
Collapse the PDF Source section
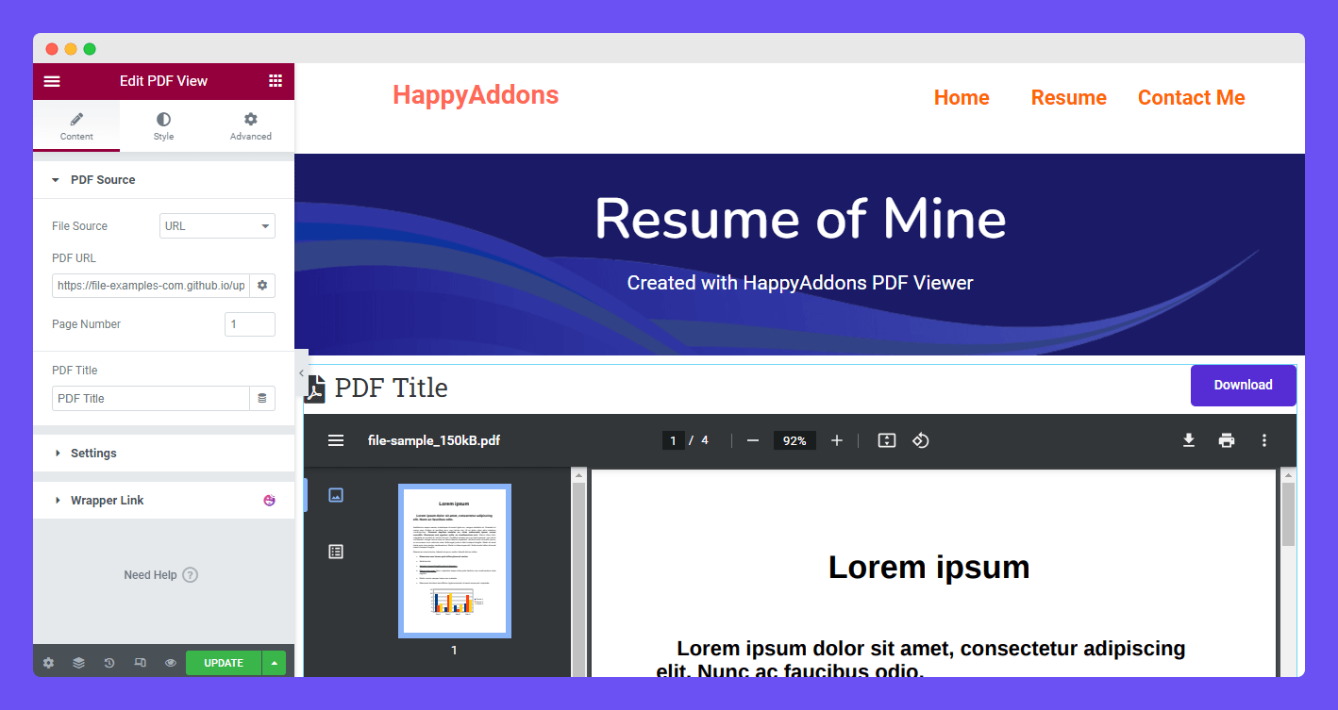coord(163,179)
